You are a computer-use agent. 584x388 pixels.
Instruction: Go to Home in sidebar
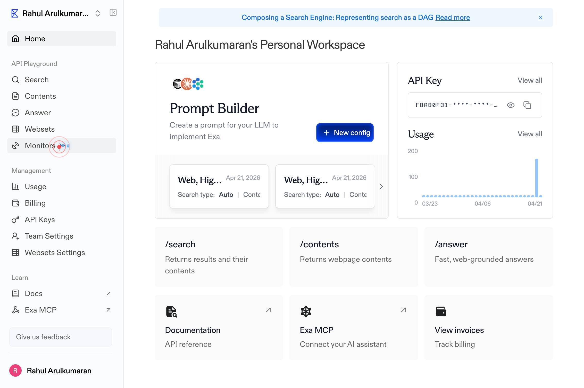click(x=62, y=39)
